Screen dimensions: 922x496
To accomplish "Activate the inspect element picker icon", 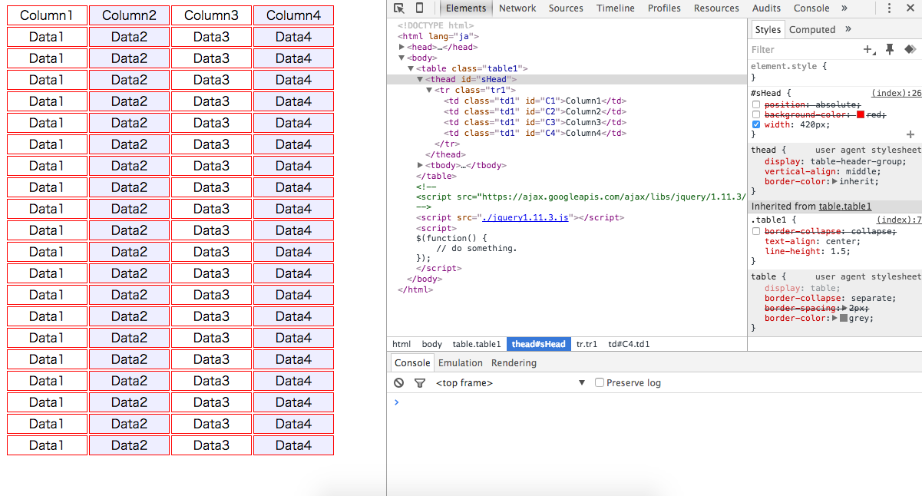I will pyautogui.click(x=399, y=8).
